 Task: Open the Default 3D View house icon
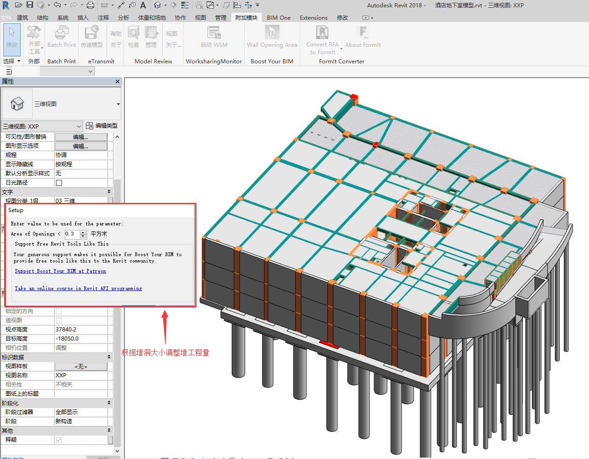click(157, 5)
